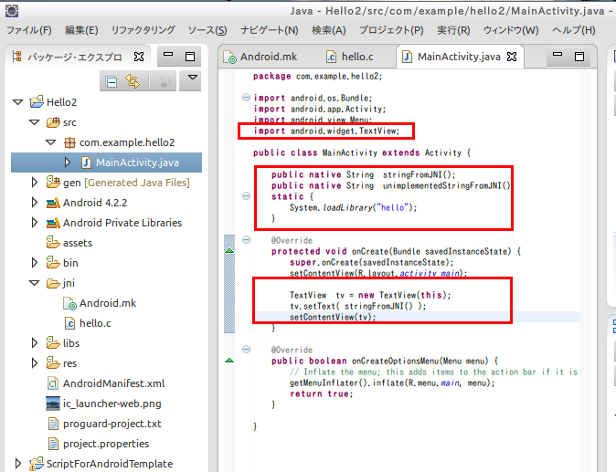Image resolution: width=616 pixels, height=472 pixels.
Task: Collapse the com.example.hello2 package node
Action: [50, 142]
